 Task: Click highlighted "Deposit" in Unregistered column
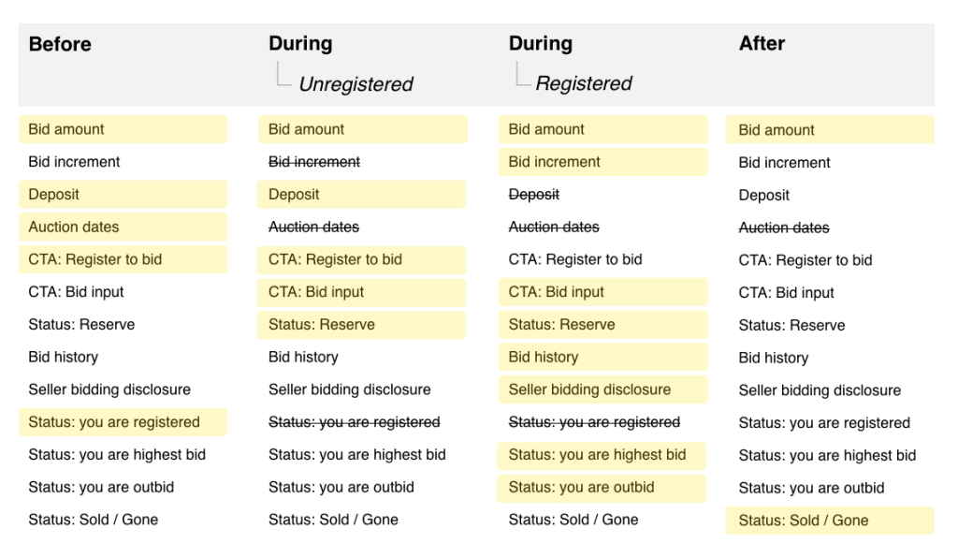(x=293, y=195)
